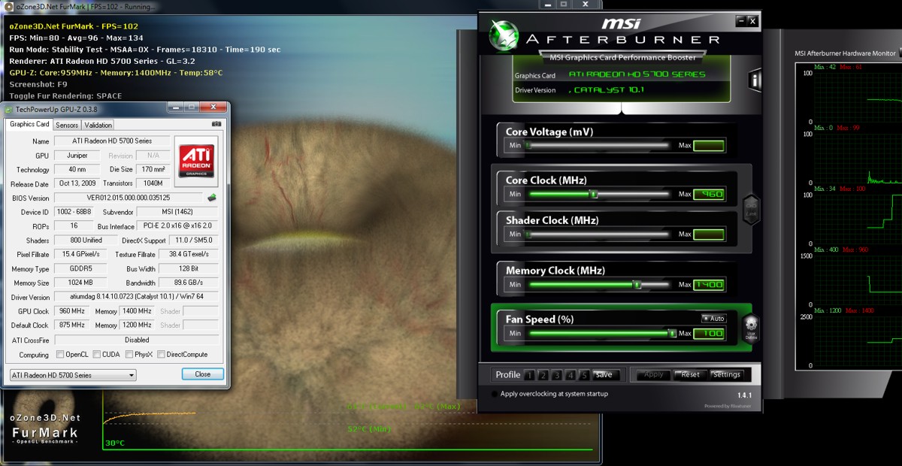The image size is (902, 466).
Task: Click the Default Clock 875 MHz field
Action: [72, 325]
